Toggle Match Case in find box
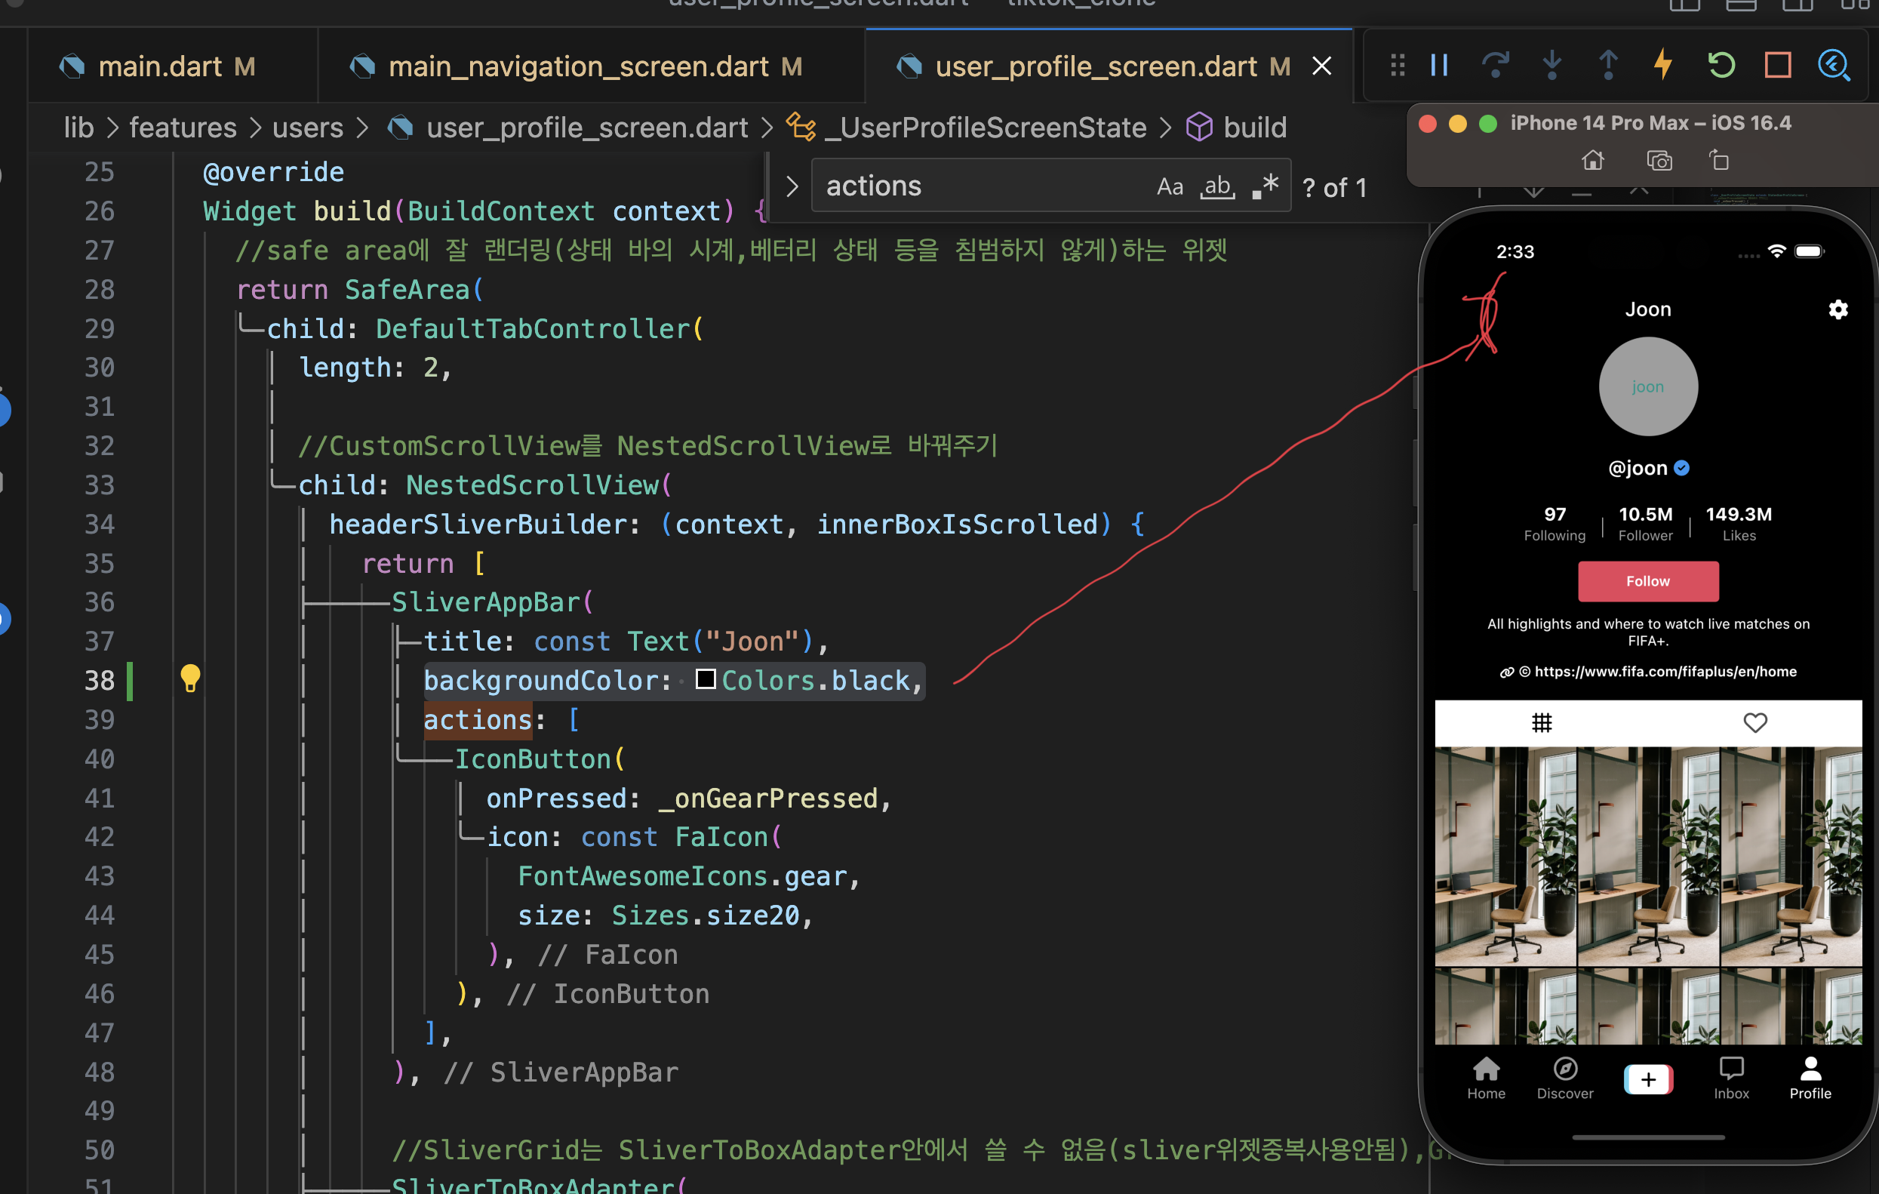 1170,186
